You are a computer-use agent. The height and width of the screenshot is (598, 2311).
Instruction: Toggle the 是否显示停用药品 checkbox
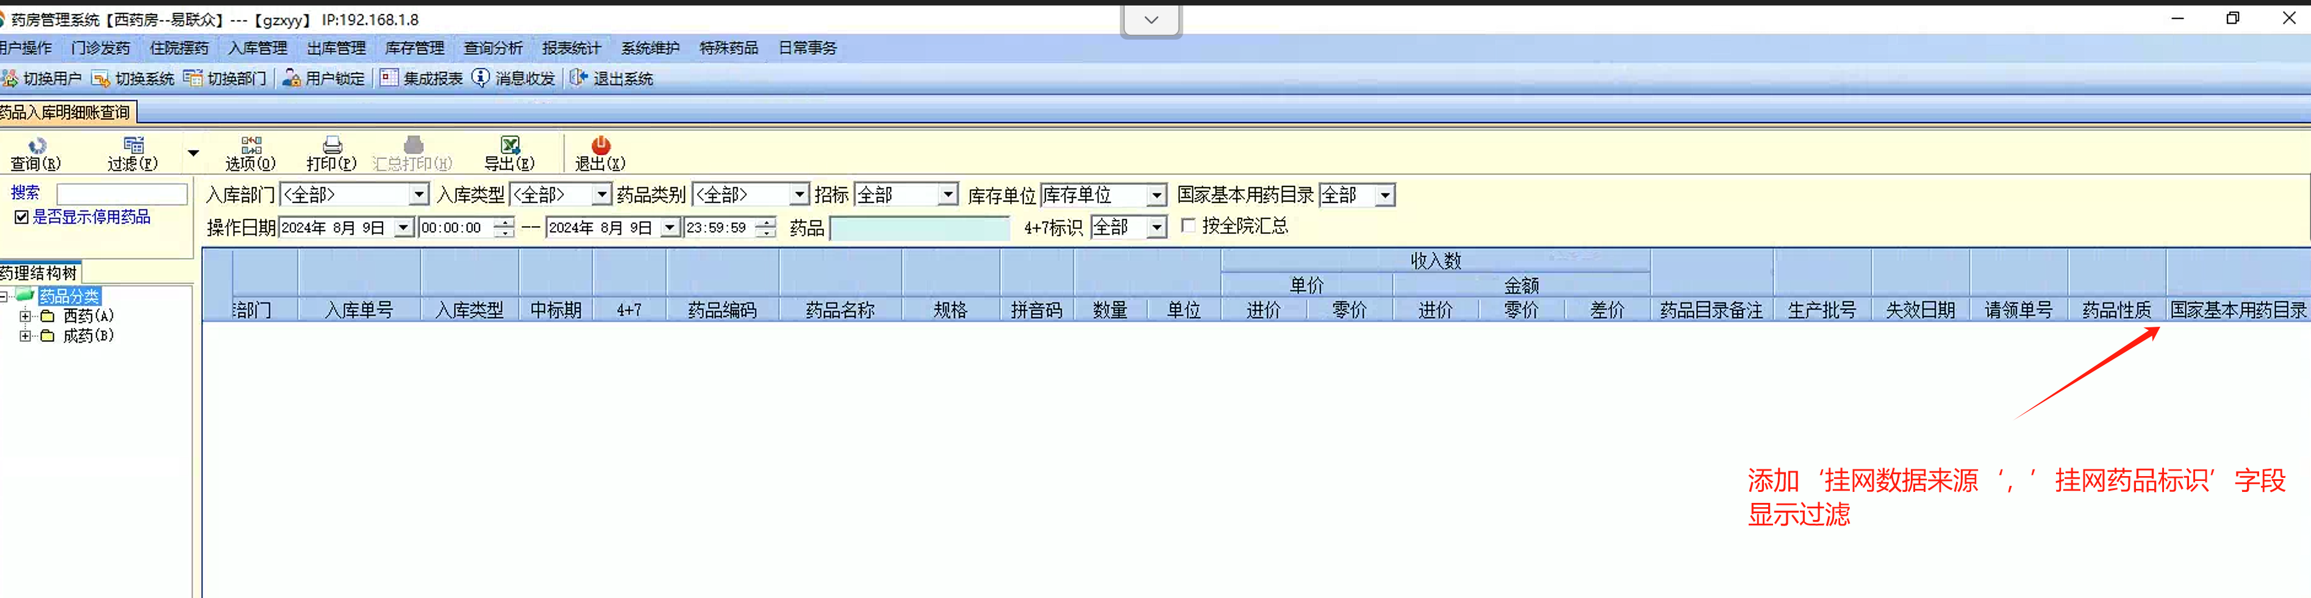pyautogui.click(x=21, y=217)
